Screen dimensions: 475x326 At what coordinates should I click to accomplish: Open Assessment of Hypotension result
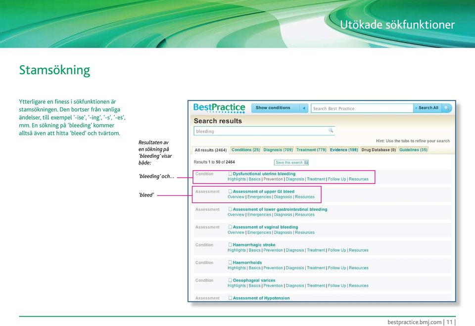261,298
